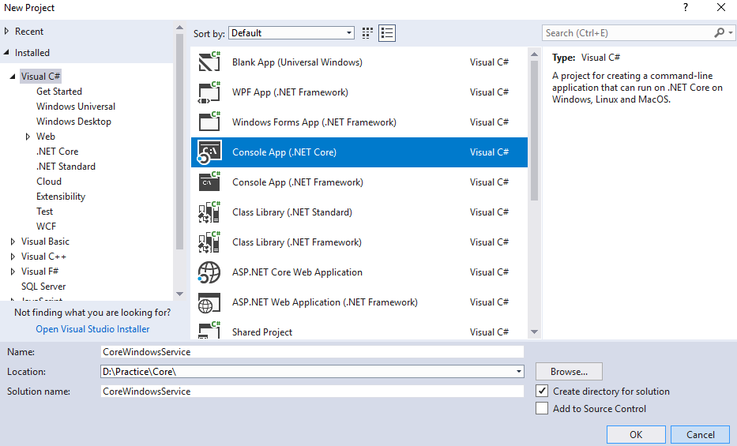Image resolution: width=737 pixels, height=446 pixels.
Task: Select the Test category
Action: [45, 212]
